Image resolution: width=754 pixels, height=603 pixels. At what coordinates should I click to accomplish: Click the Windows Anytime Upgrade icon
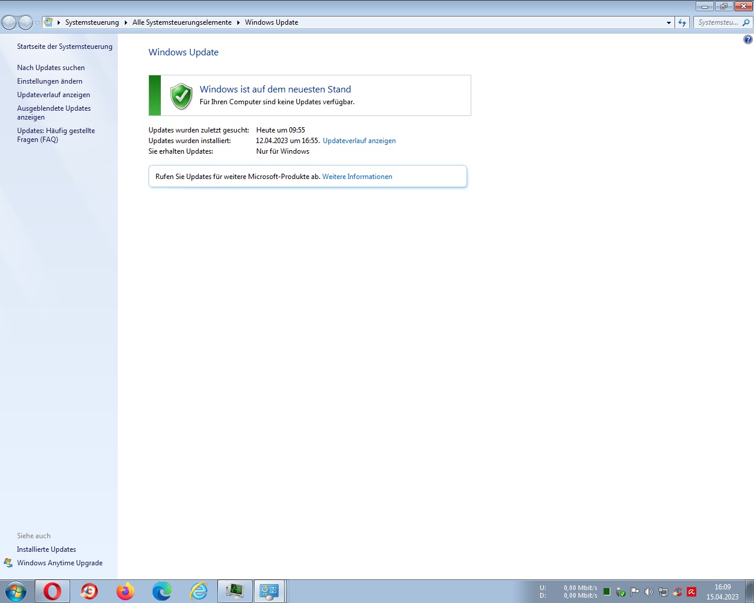tap(8, 563)
